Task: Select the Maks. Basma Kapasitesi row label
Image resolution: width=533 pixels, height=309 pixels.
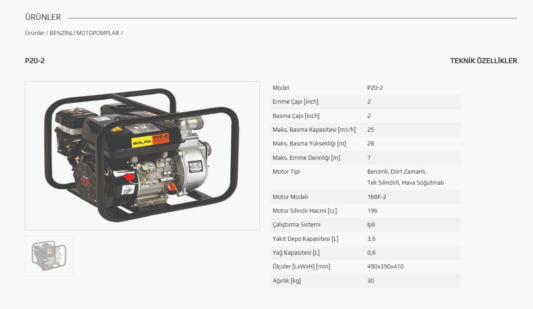Action: [314, 130]
